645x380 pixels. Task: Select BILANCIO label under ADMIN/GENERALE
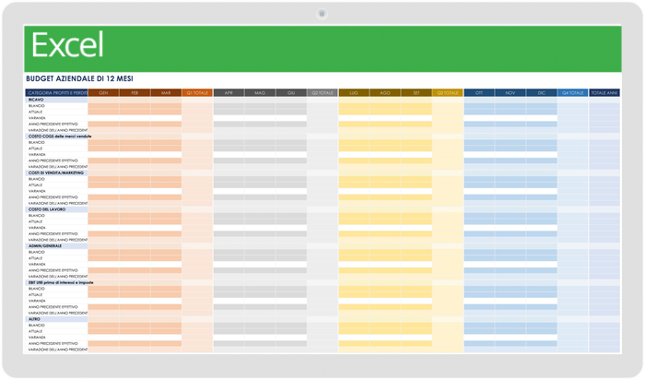coord(36,253)
